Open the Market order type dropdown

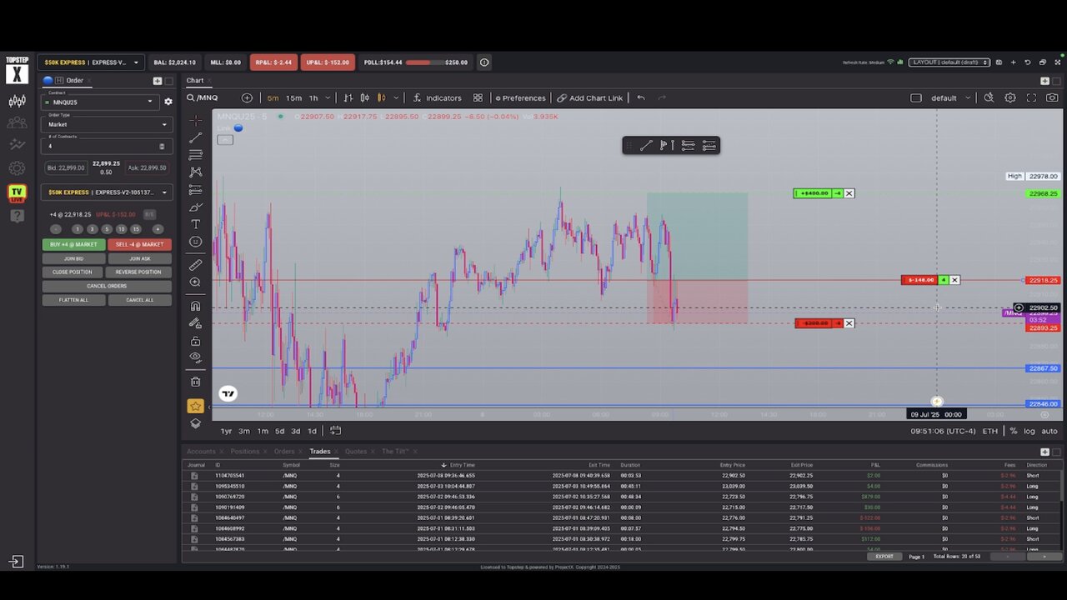coord(107,124)
